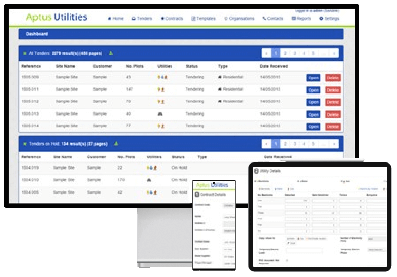Delete tender 1504.019
Screen dimensions: 397x277
point(332,168)
